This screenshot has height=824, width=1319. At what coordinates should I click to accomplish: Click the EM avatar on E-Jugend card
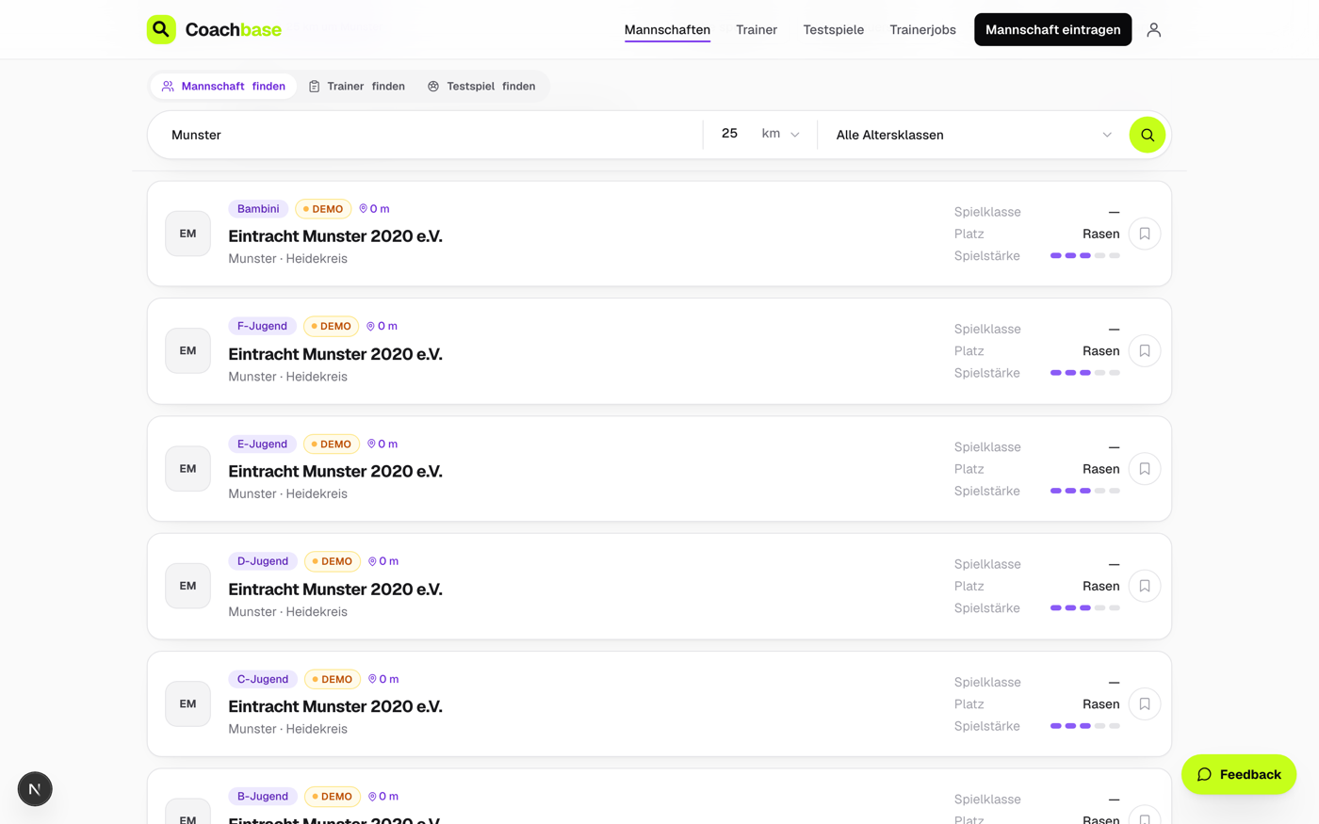tap(188, 469)
